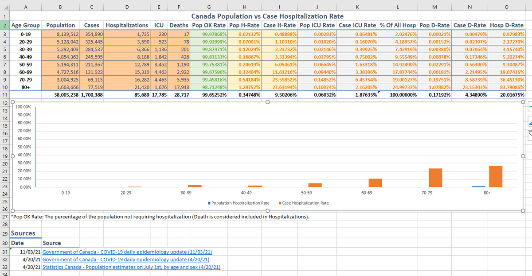The height and width of the screenshot is (276, 532).
Task: Select the cell containing '27.63194%'
Action: pyautogui.click(x=280, y=87)
